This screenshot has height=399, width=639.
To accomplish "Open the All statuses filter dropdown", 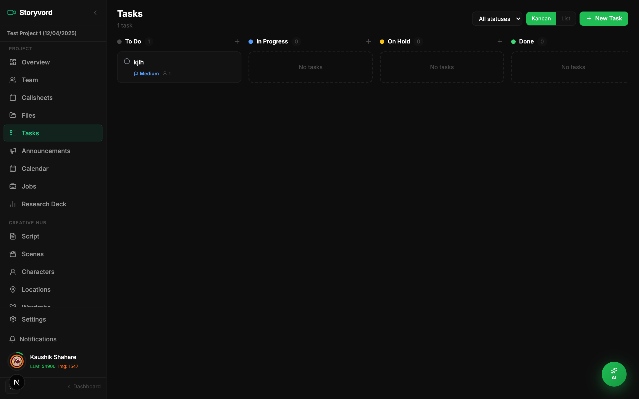I will point(497,19).
